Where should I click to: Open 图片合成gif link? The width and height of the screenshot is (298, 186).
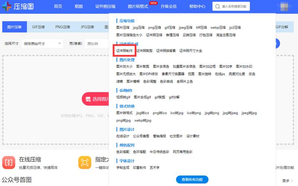[142, 97]
